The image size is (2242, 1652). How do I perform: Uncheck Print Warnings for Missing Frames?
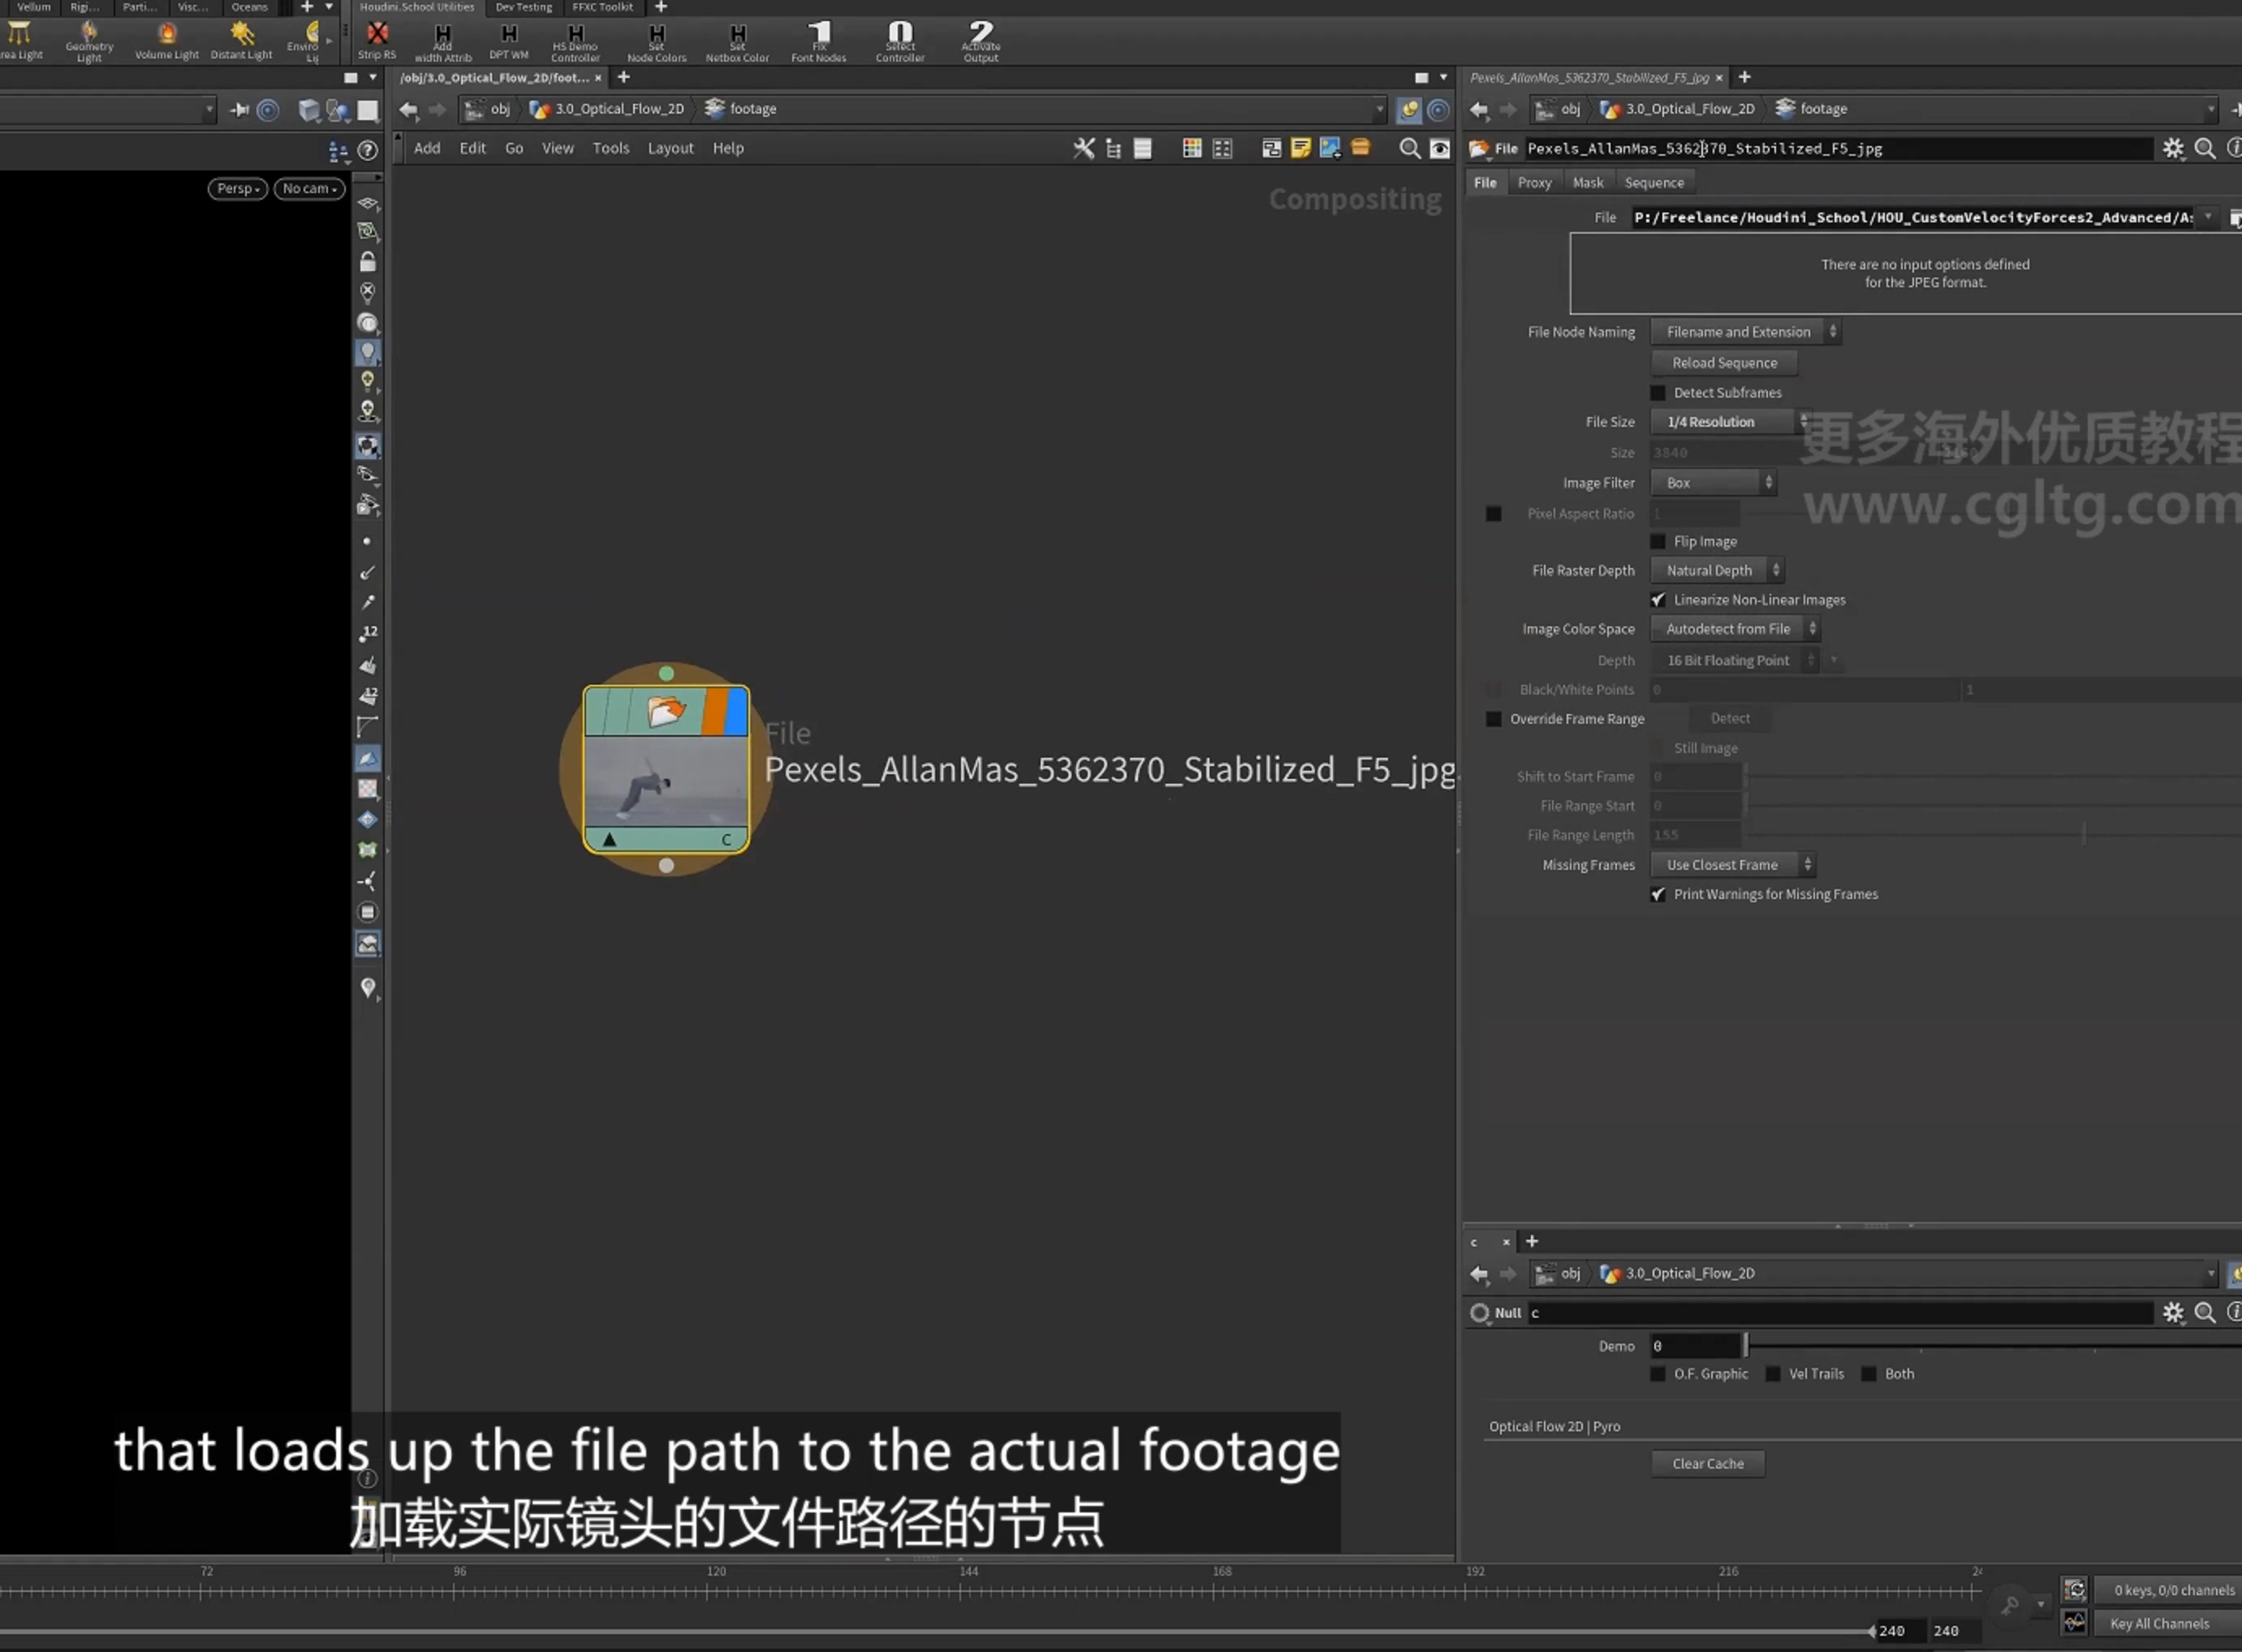coord(1658,894)
